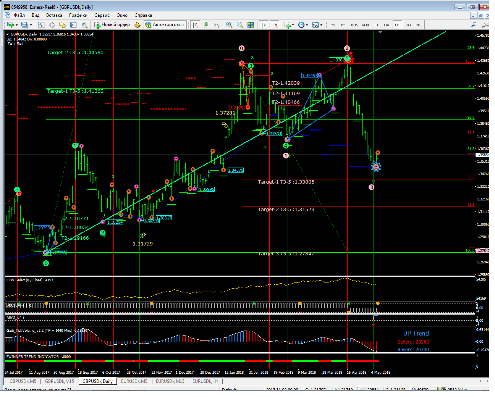495x397 pixels.
Task: Tile chart windows with grid icon
Action: coord(251,25)
